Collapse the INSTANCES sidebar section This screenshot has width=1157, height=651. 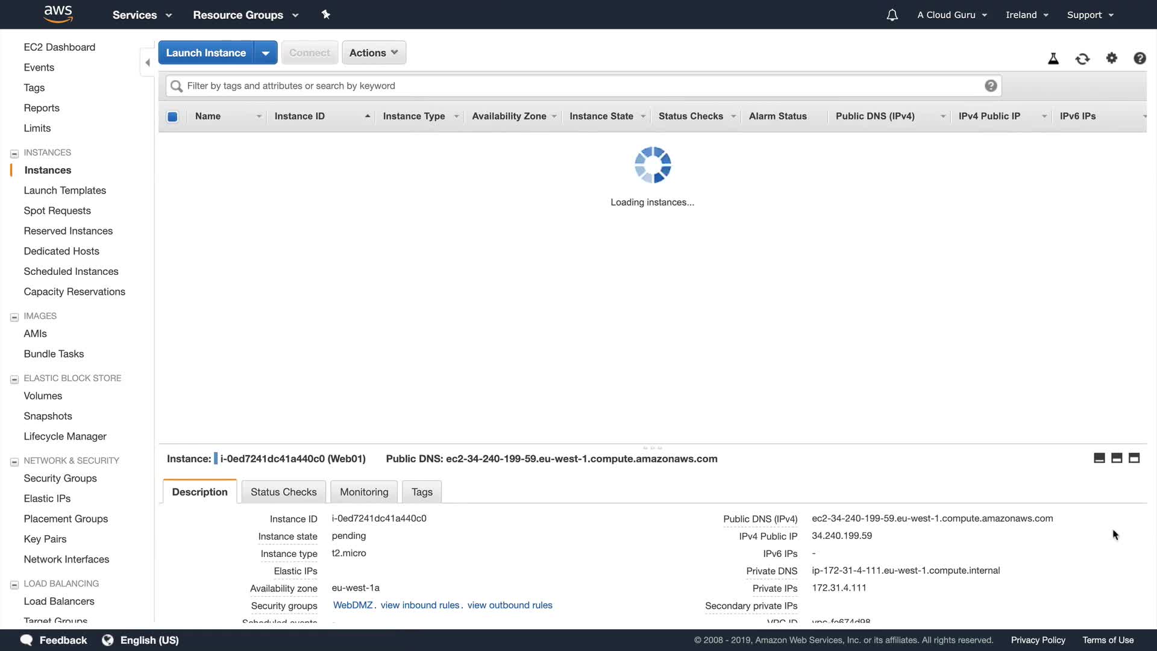(x=14, y=153)
